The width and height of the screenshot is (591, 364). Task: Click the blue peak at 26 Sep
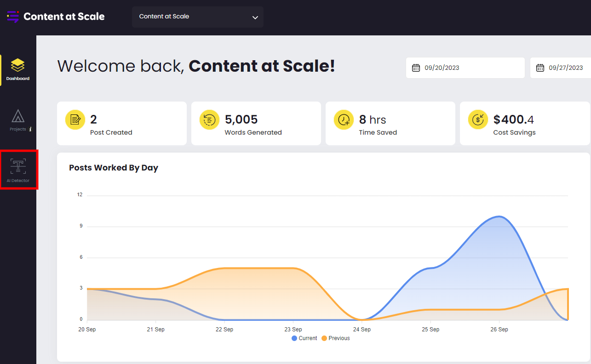point(499,216)
